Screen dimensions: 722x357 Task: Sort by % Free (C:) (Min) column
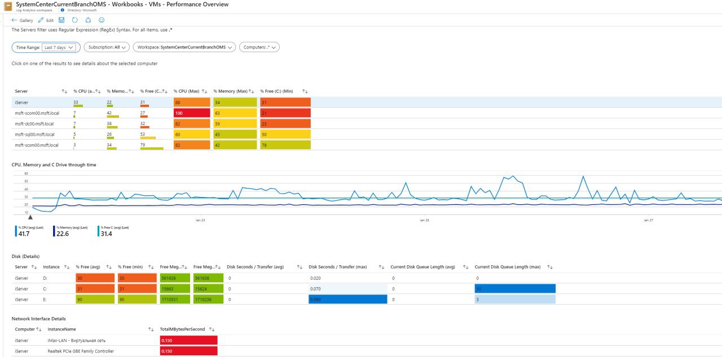(305, 91)
